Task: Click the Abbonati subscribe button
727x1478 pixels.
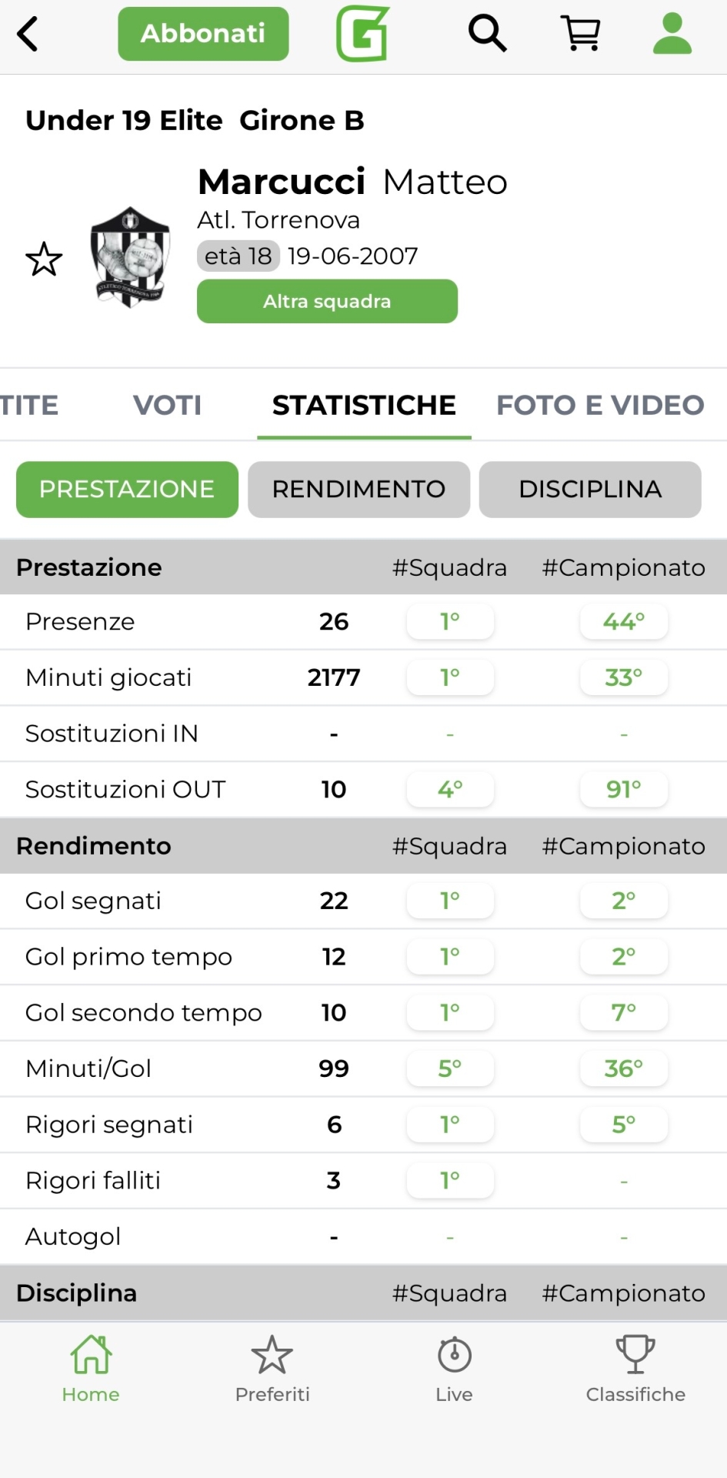Action: tap(203, 34)
